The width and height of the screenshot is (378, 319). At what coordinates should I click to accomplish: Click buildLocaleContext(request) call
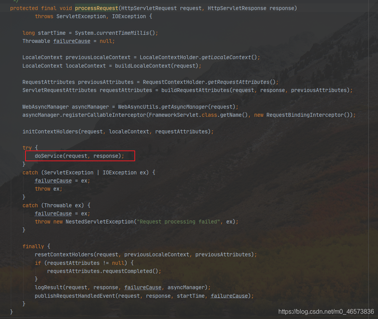click(156, 66)
